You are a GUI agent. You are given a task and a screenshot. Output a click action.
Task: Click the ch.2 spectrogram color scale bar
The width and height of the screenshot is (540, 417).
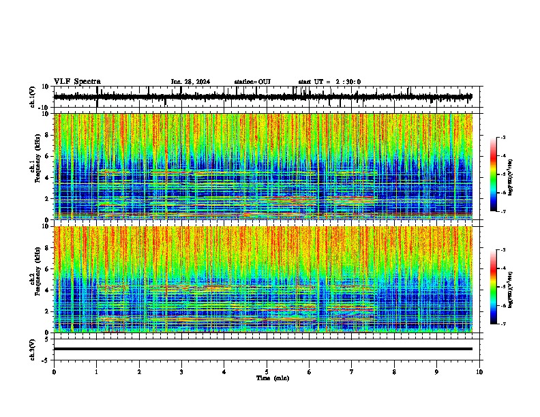(x=494, y=287)
